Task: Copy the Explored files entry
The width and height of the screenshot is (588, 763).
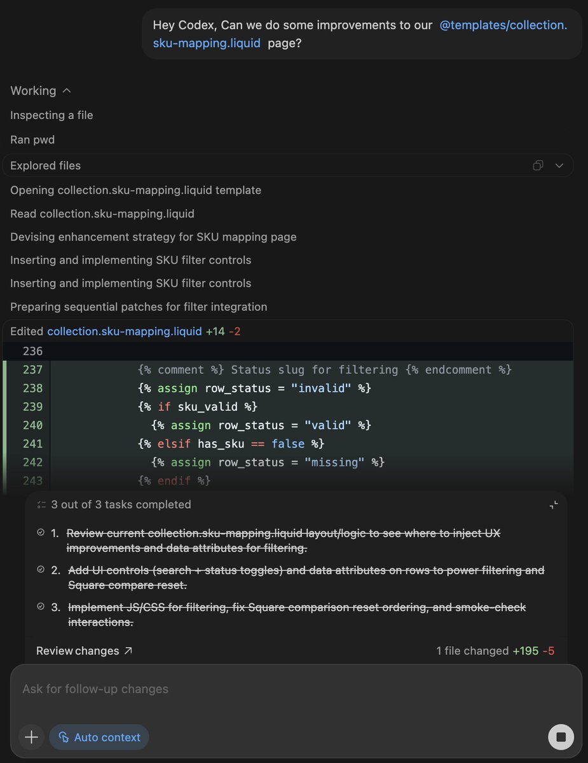Action: pos(538,165)
